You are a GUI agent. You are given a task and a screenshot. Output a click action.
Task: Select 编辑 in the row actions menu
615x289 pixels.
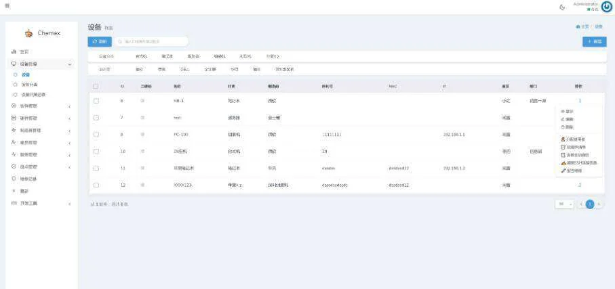(x=568, y=119)
